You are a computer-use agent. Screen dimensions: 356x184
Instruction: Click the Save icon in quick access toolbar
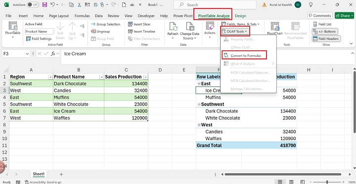44,4
